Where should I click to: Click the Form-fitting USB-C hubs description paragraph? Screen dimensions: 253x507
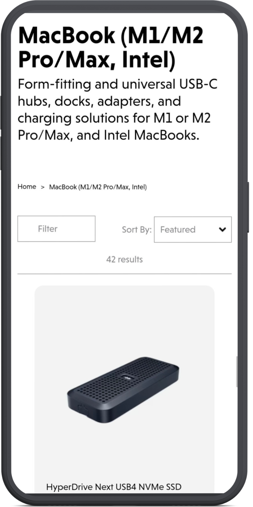click(x=117, y=110)
